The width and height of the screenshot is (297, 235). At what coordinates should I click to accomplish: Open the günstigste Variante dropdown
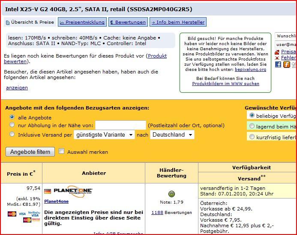click(104, 135)
